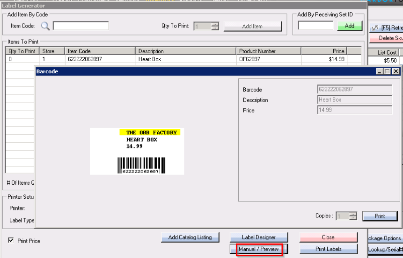Click the Copies value field
This screenshot has height=258, width=403.
343,216
